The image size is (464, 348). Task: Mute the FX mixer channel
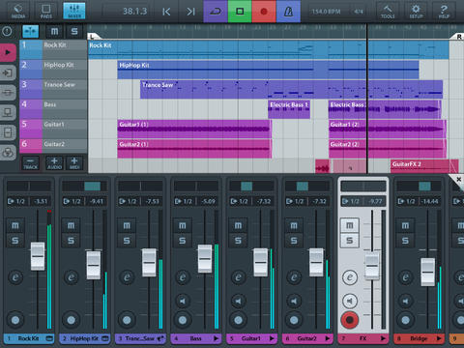pyautogui.click(x=350, y=225)
